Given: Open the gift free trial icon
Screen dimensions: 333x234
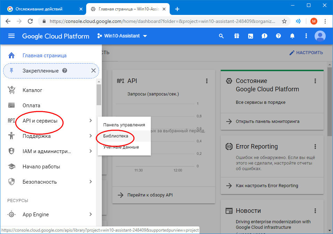Looking at the screenshot, I should [x=236, y=36].
